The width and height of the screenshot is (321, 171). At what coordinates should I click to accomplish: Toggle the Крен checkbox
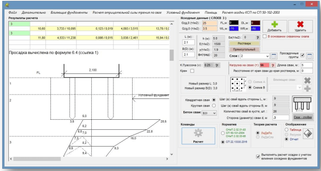coord(192,71)
